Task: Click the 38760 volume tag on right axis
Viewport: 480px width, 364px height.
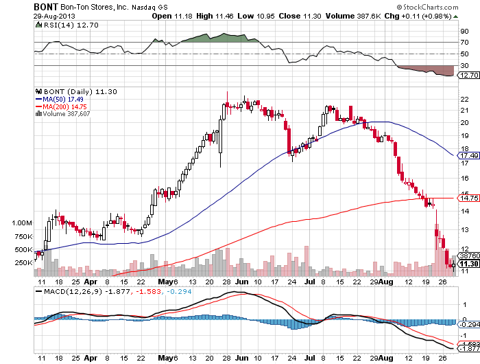Action: click(x=468, y=255)
